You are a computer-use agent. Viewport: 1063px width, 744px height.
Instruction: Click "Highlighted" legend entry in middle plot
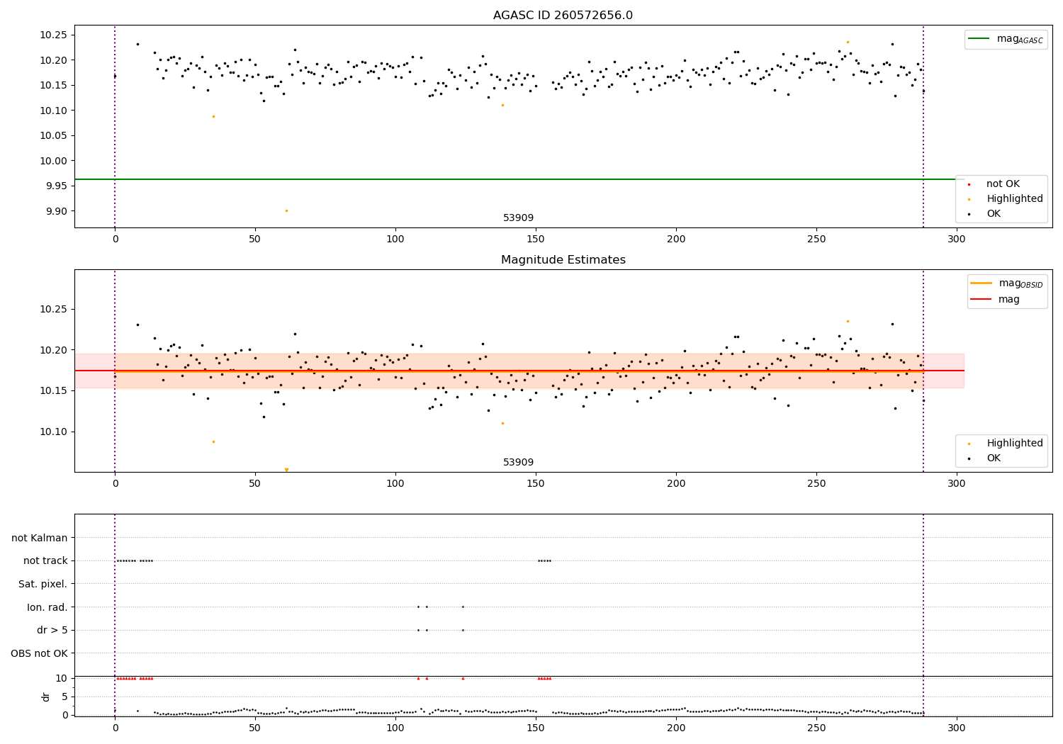[x=1007, y=444]
